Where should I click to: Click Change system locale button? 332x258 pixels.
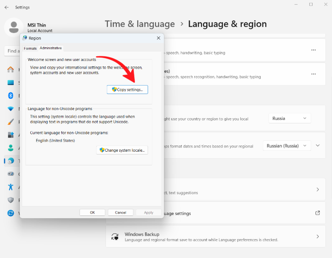(122, 150)
